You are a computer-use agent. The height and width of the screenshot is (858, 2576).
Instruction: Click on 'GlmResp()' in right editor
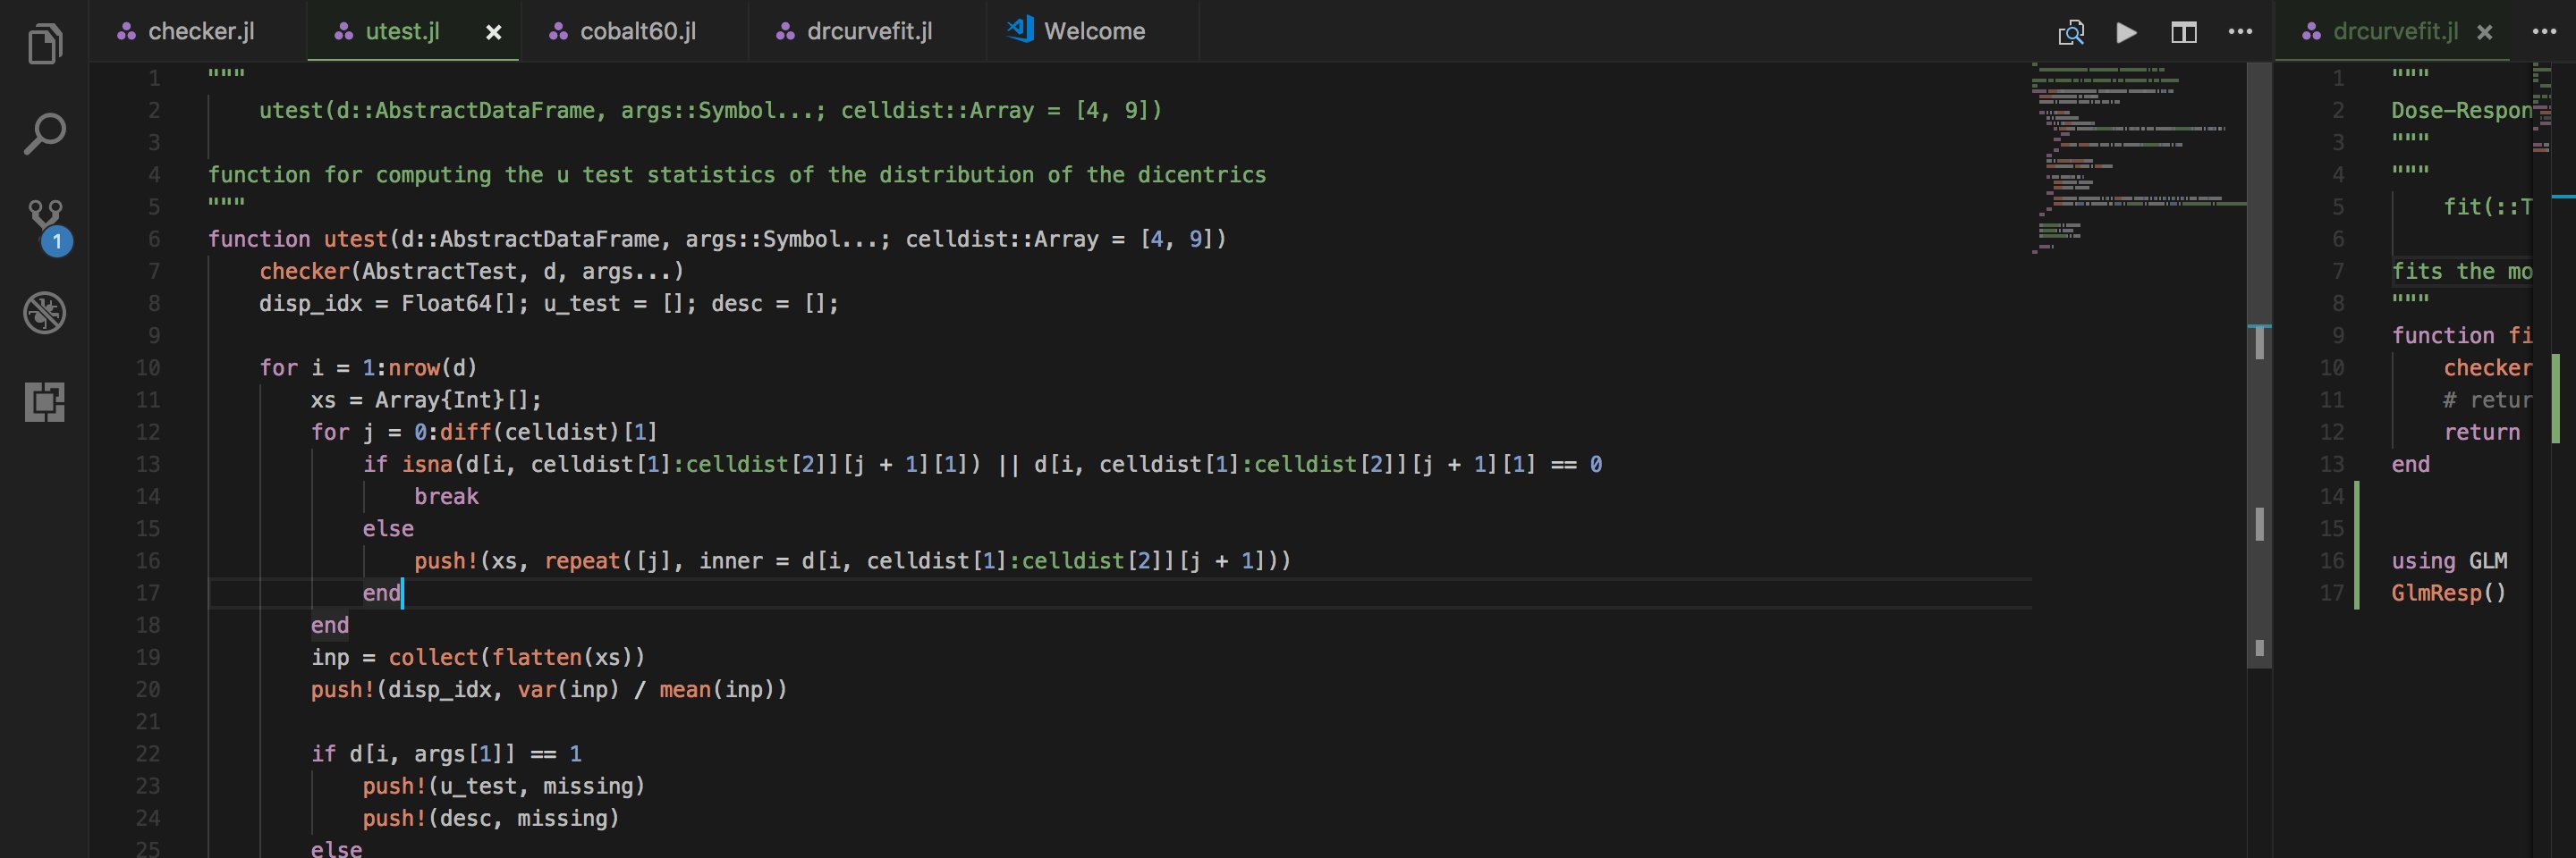(2449, 593)
